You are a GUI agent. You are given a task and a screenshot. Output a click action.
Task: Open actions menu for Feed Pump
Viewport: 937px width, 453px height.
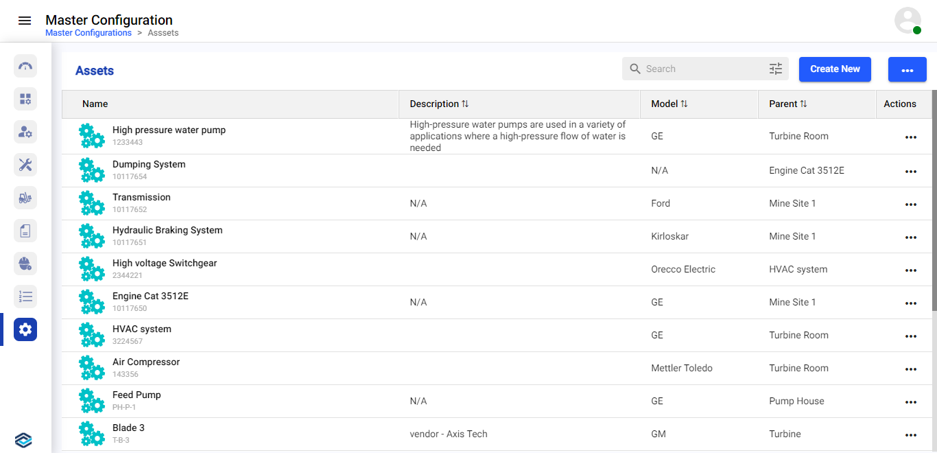pos(910,402)
